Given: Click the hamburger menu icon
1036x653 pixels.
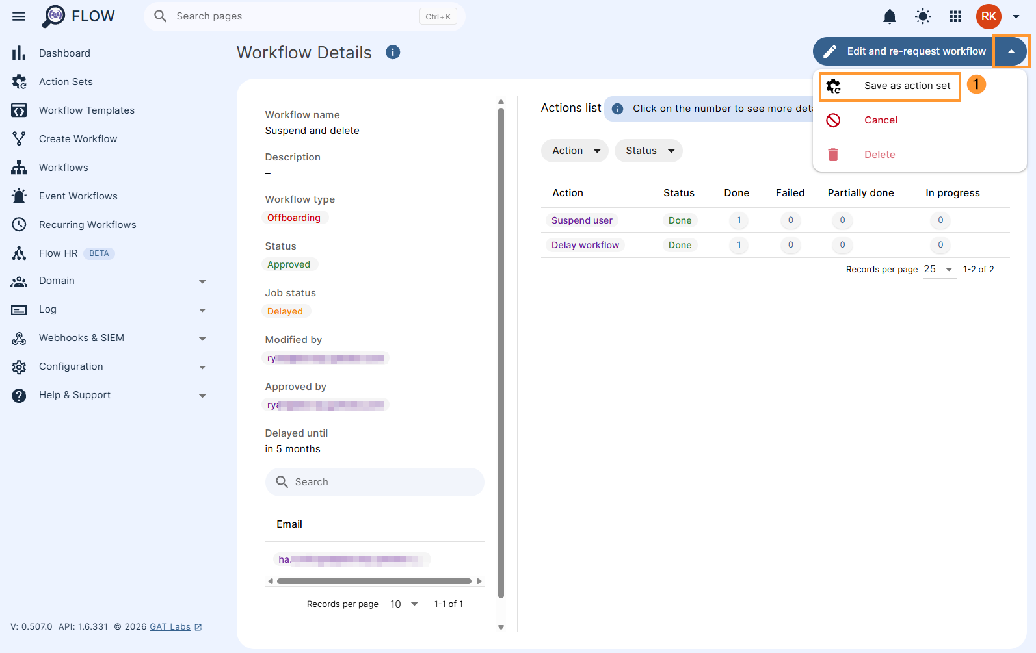Looking at the screenshot, I should [x=19, y=16].
